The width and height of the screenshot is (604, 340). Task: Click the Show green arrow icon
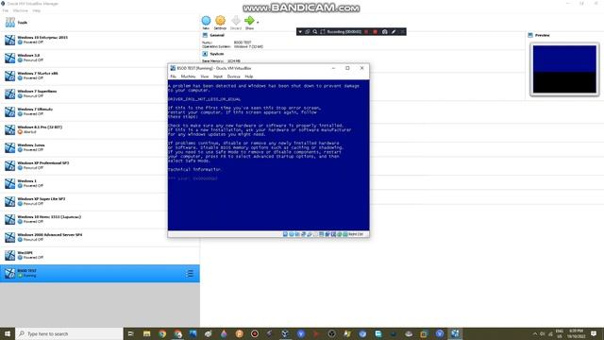(x=249, y=21)
